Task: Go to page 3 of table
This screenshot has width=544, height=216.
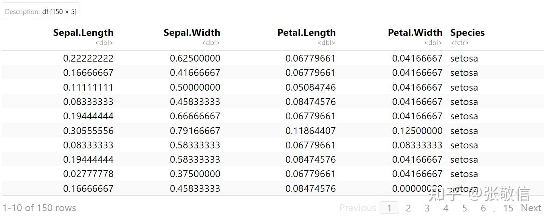Action: (427, 208)
